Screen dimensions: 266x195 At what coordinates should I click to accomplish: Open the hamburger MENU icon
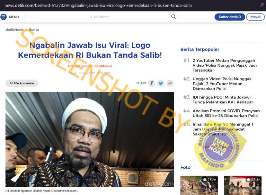(3, 17)
